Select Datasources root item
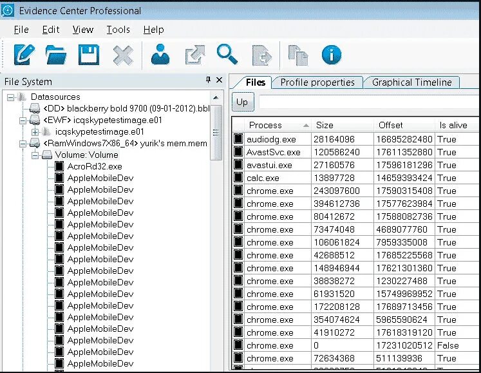Image resolution: width=481 pixels, height=373 pixels. (55, 97)
